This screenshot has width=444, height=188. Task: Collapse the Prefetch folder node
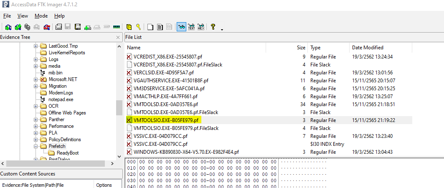coord(36,146)
